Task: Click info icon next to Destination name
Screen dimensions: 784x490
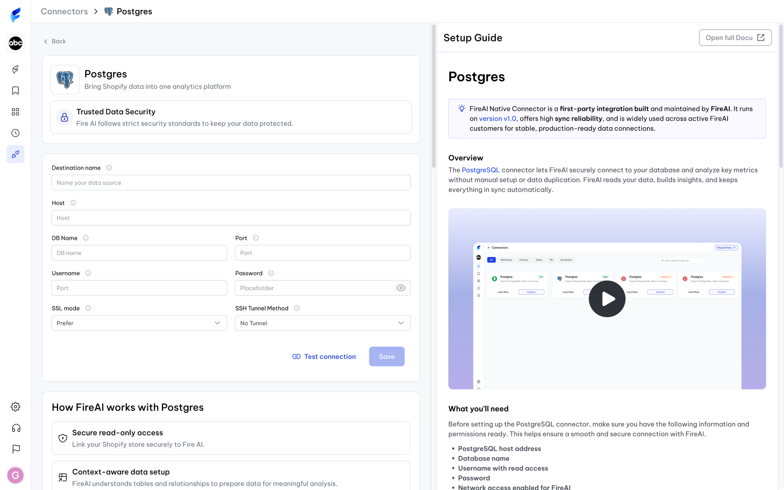Action: coord(109,168)
